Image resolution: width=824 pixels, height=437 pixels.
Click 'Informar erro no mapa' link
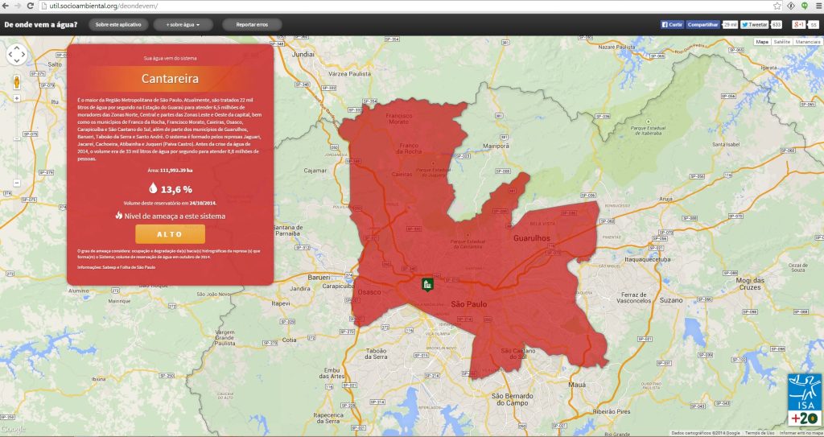tap(801, 433)
